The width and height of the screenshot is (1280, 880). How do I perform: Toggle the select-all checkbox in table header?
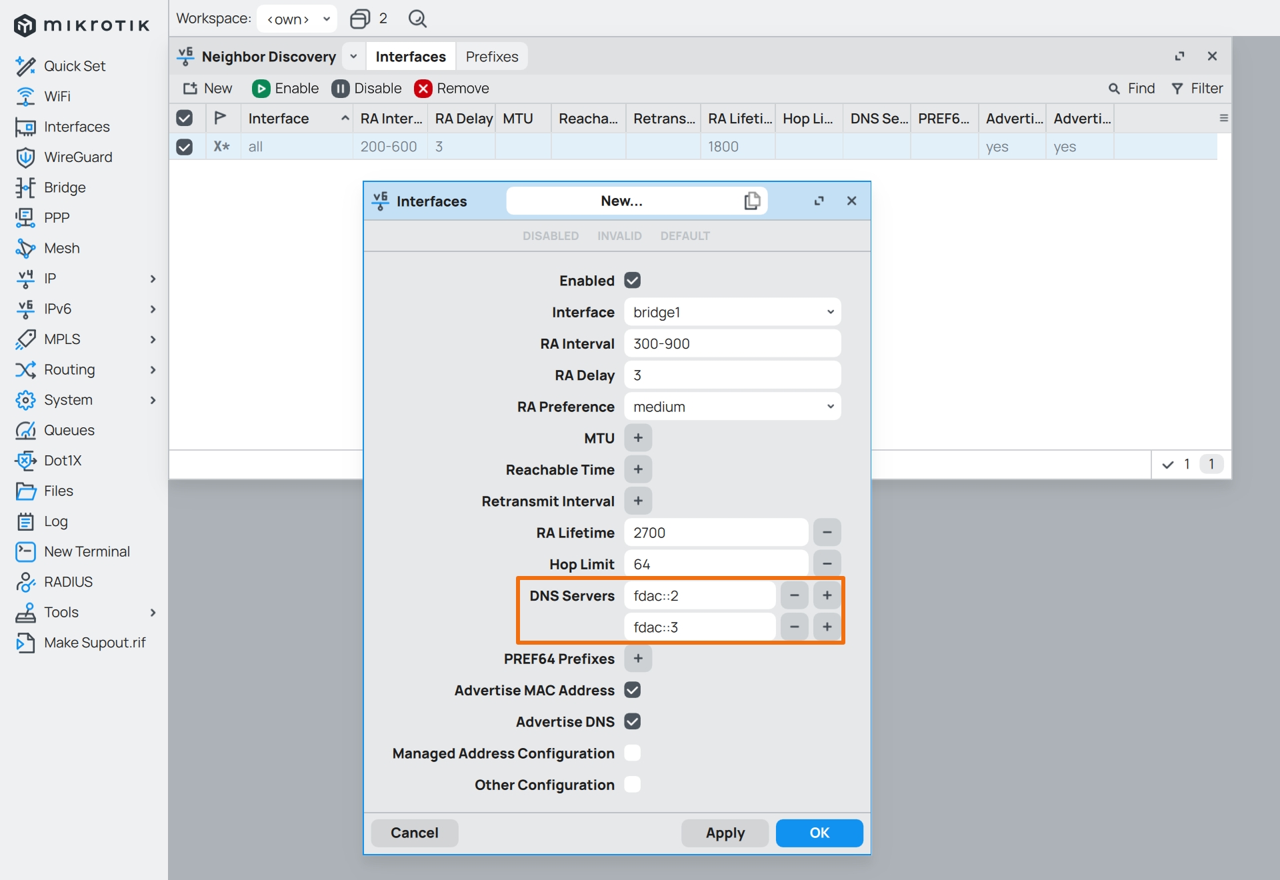pyautogui.click(x=185, y=118)
